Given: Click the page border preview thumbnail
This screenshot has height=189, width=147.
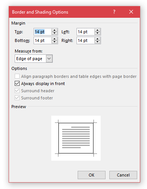Looking at the screenshot, I should coord(76,138).
